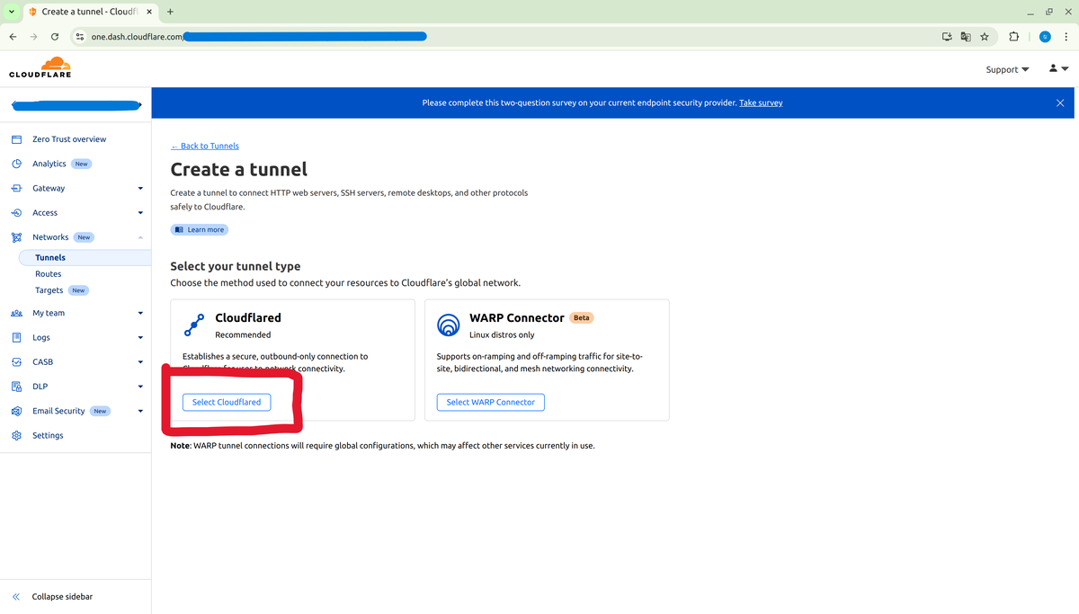Click the My team people icon
Viewport: 1079px width, 614px height.
(x=16, y=313)
